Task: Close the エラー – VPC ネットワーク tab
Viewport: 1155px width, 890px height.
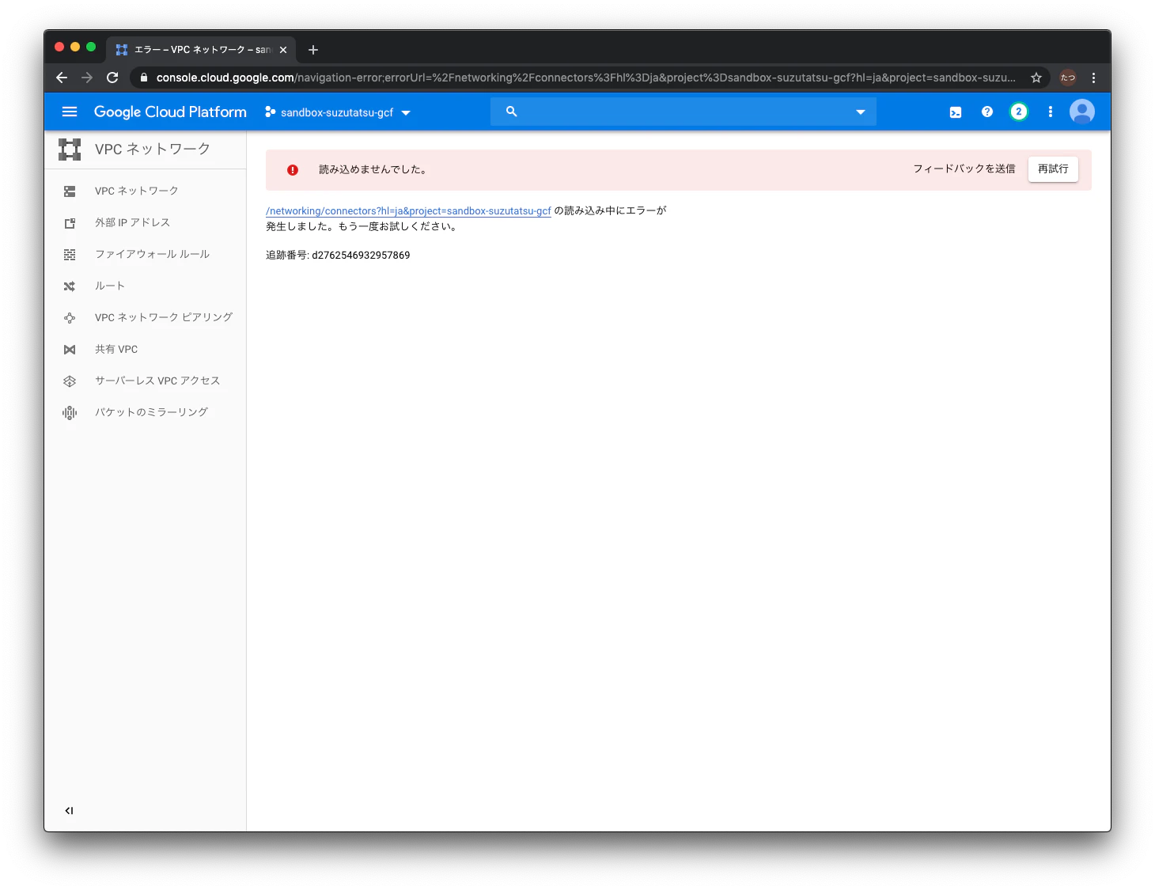Action: point(283,50)
